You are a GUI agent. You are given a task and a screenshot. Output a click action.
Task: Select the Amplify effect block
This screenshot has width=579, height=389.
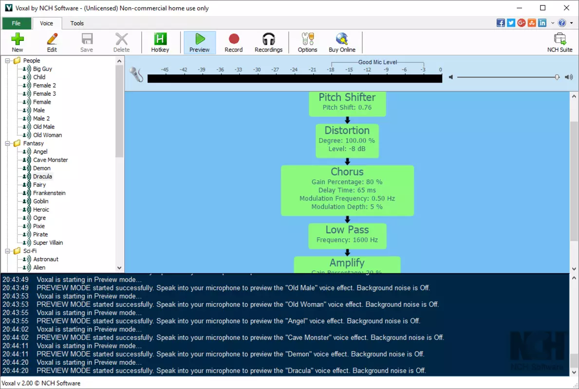coord(347,265)
